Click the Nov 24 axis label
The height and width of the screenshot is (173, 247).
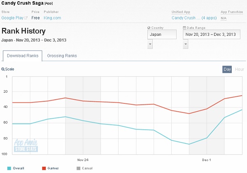(83, 160)
